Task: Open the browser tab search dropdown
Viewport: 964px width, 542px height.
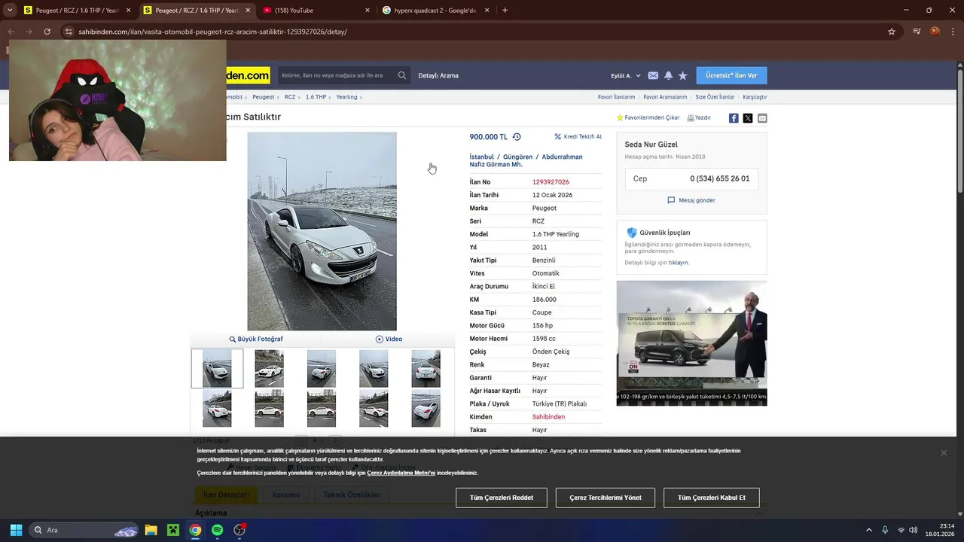Action: tap(10, 10)
